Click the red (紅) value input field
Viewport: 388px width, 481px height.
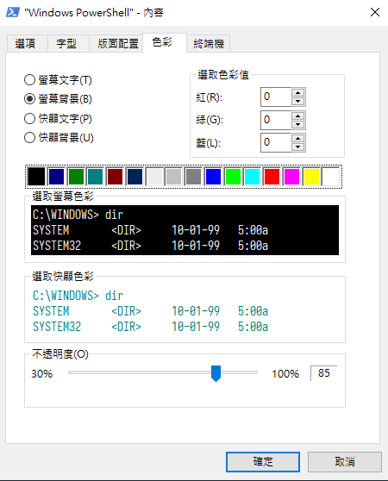(275, 97)
